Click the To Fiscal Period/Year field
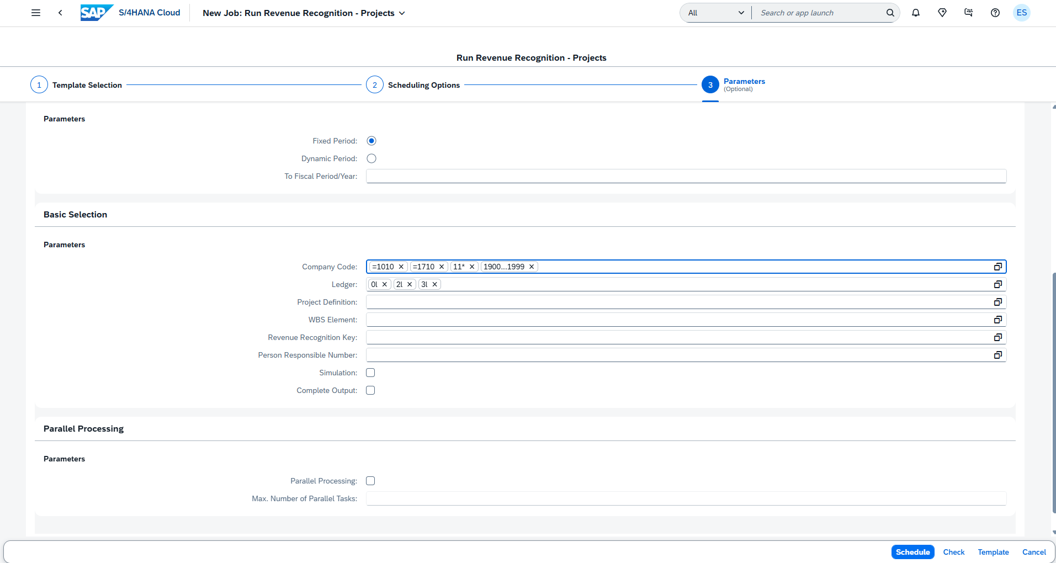The height and width of the screenshot is (563, 1056). click(686, 176)
